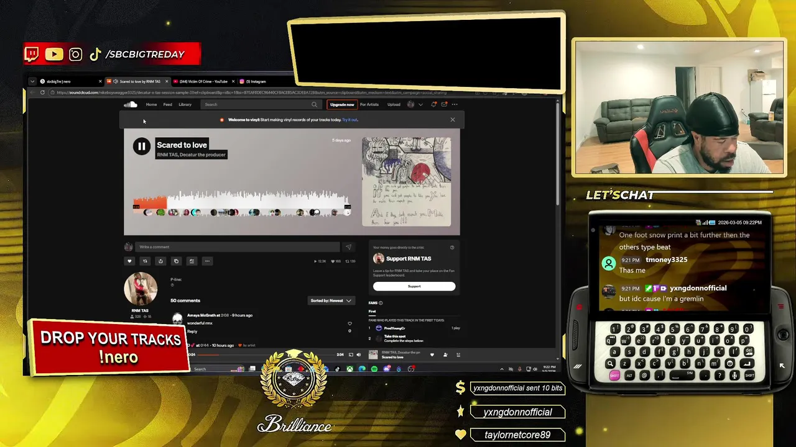Seek in bottom player progress bar
Screen dimensions: 796x447
point(266,355)
